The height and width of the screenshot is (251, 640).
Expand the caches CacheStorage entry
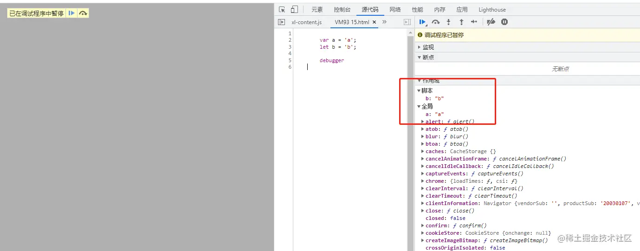coord(422,151)
